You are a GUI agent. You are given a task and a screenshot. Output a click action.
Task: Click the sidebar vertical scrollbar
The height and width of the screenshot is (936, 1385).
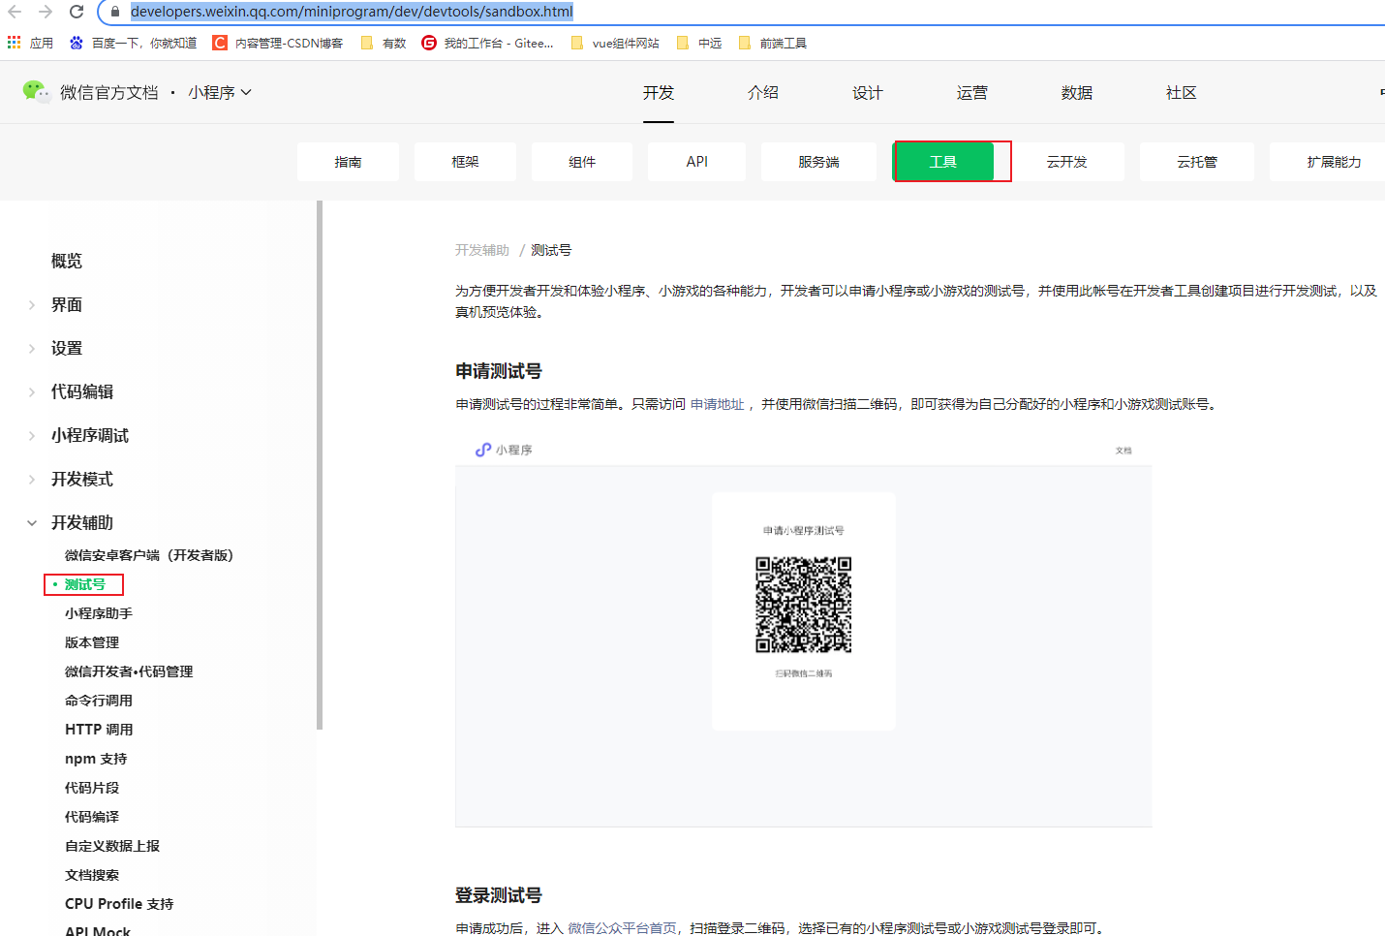(320, 465)
